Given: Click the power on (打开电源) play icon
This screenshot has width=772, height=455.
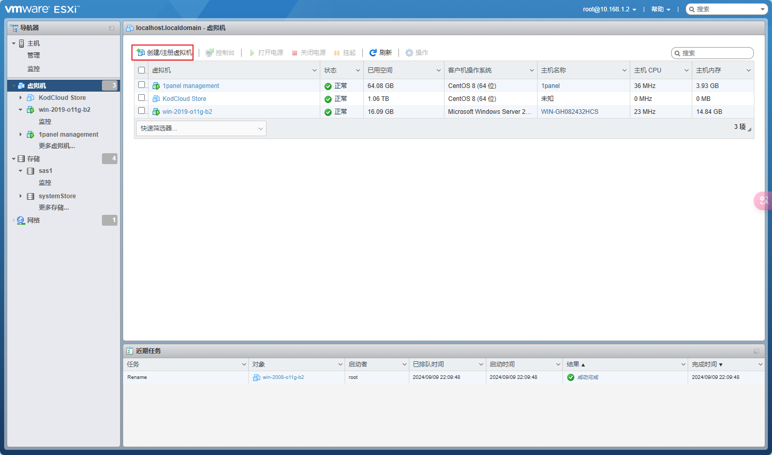Looking at the screenshot, I should click(252, 53).
